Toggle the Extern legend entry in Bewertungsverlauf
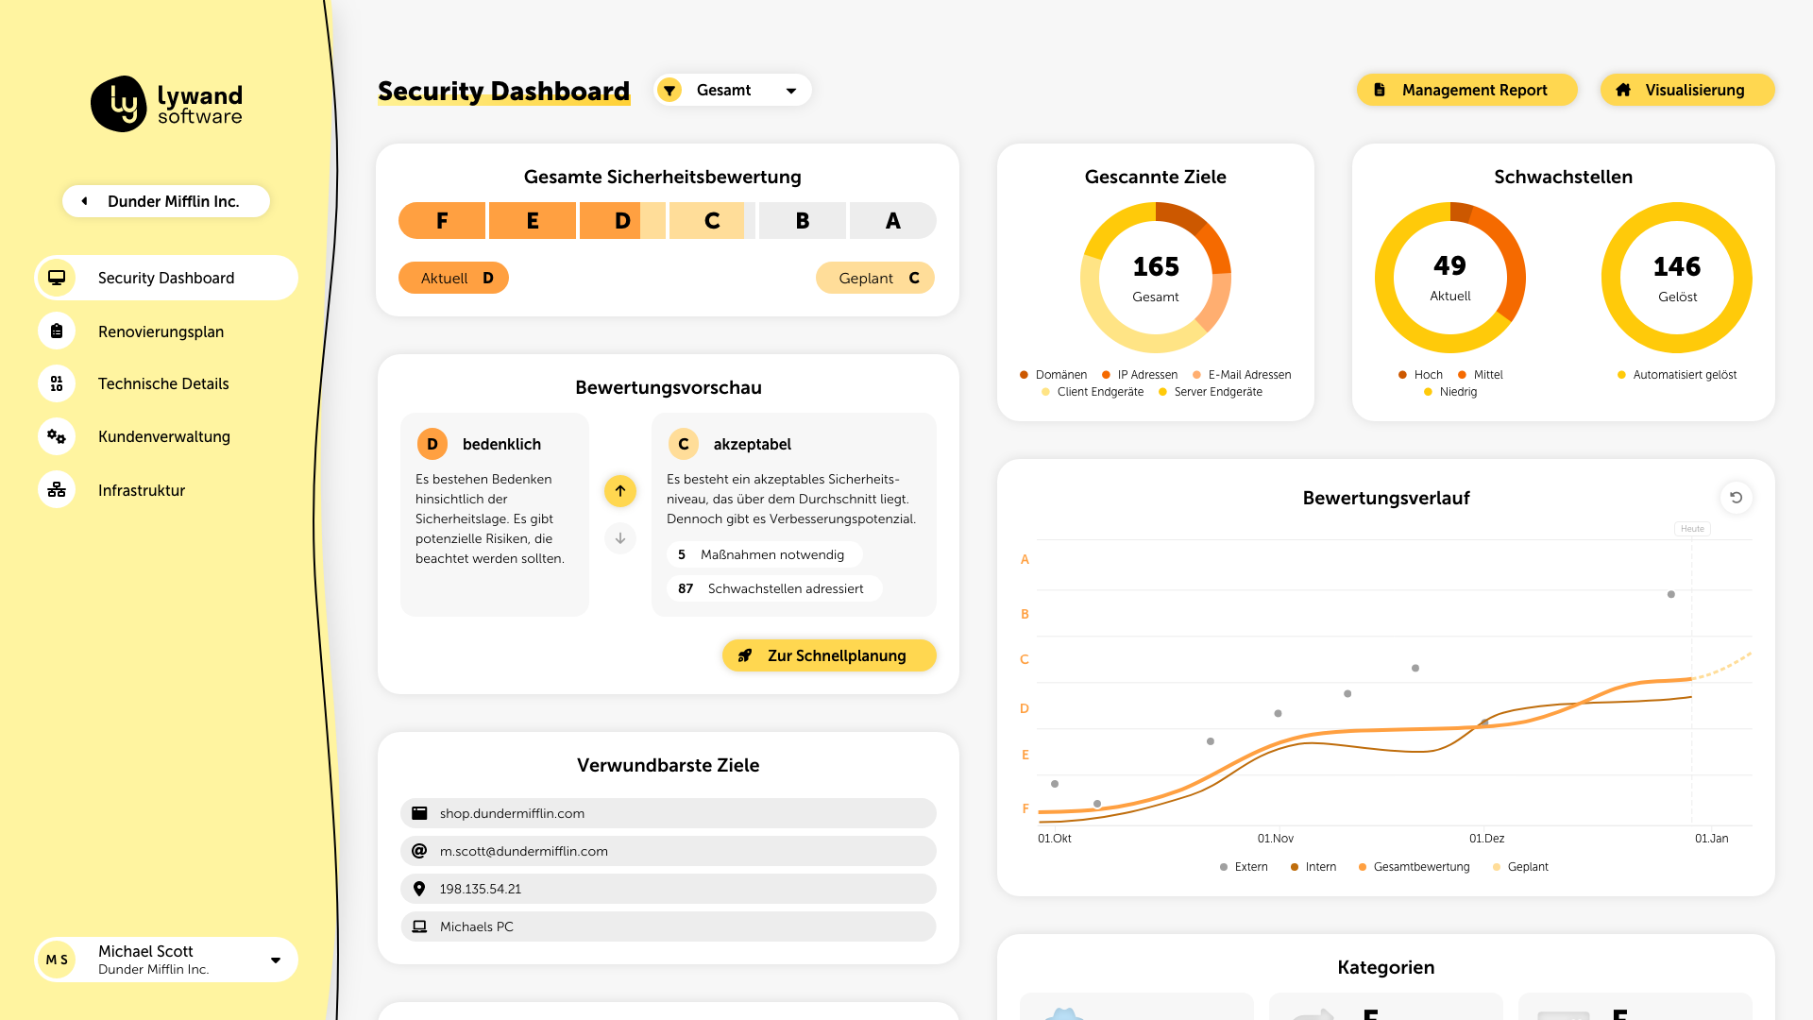 (x=1244, y=867)
